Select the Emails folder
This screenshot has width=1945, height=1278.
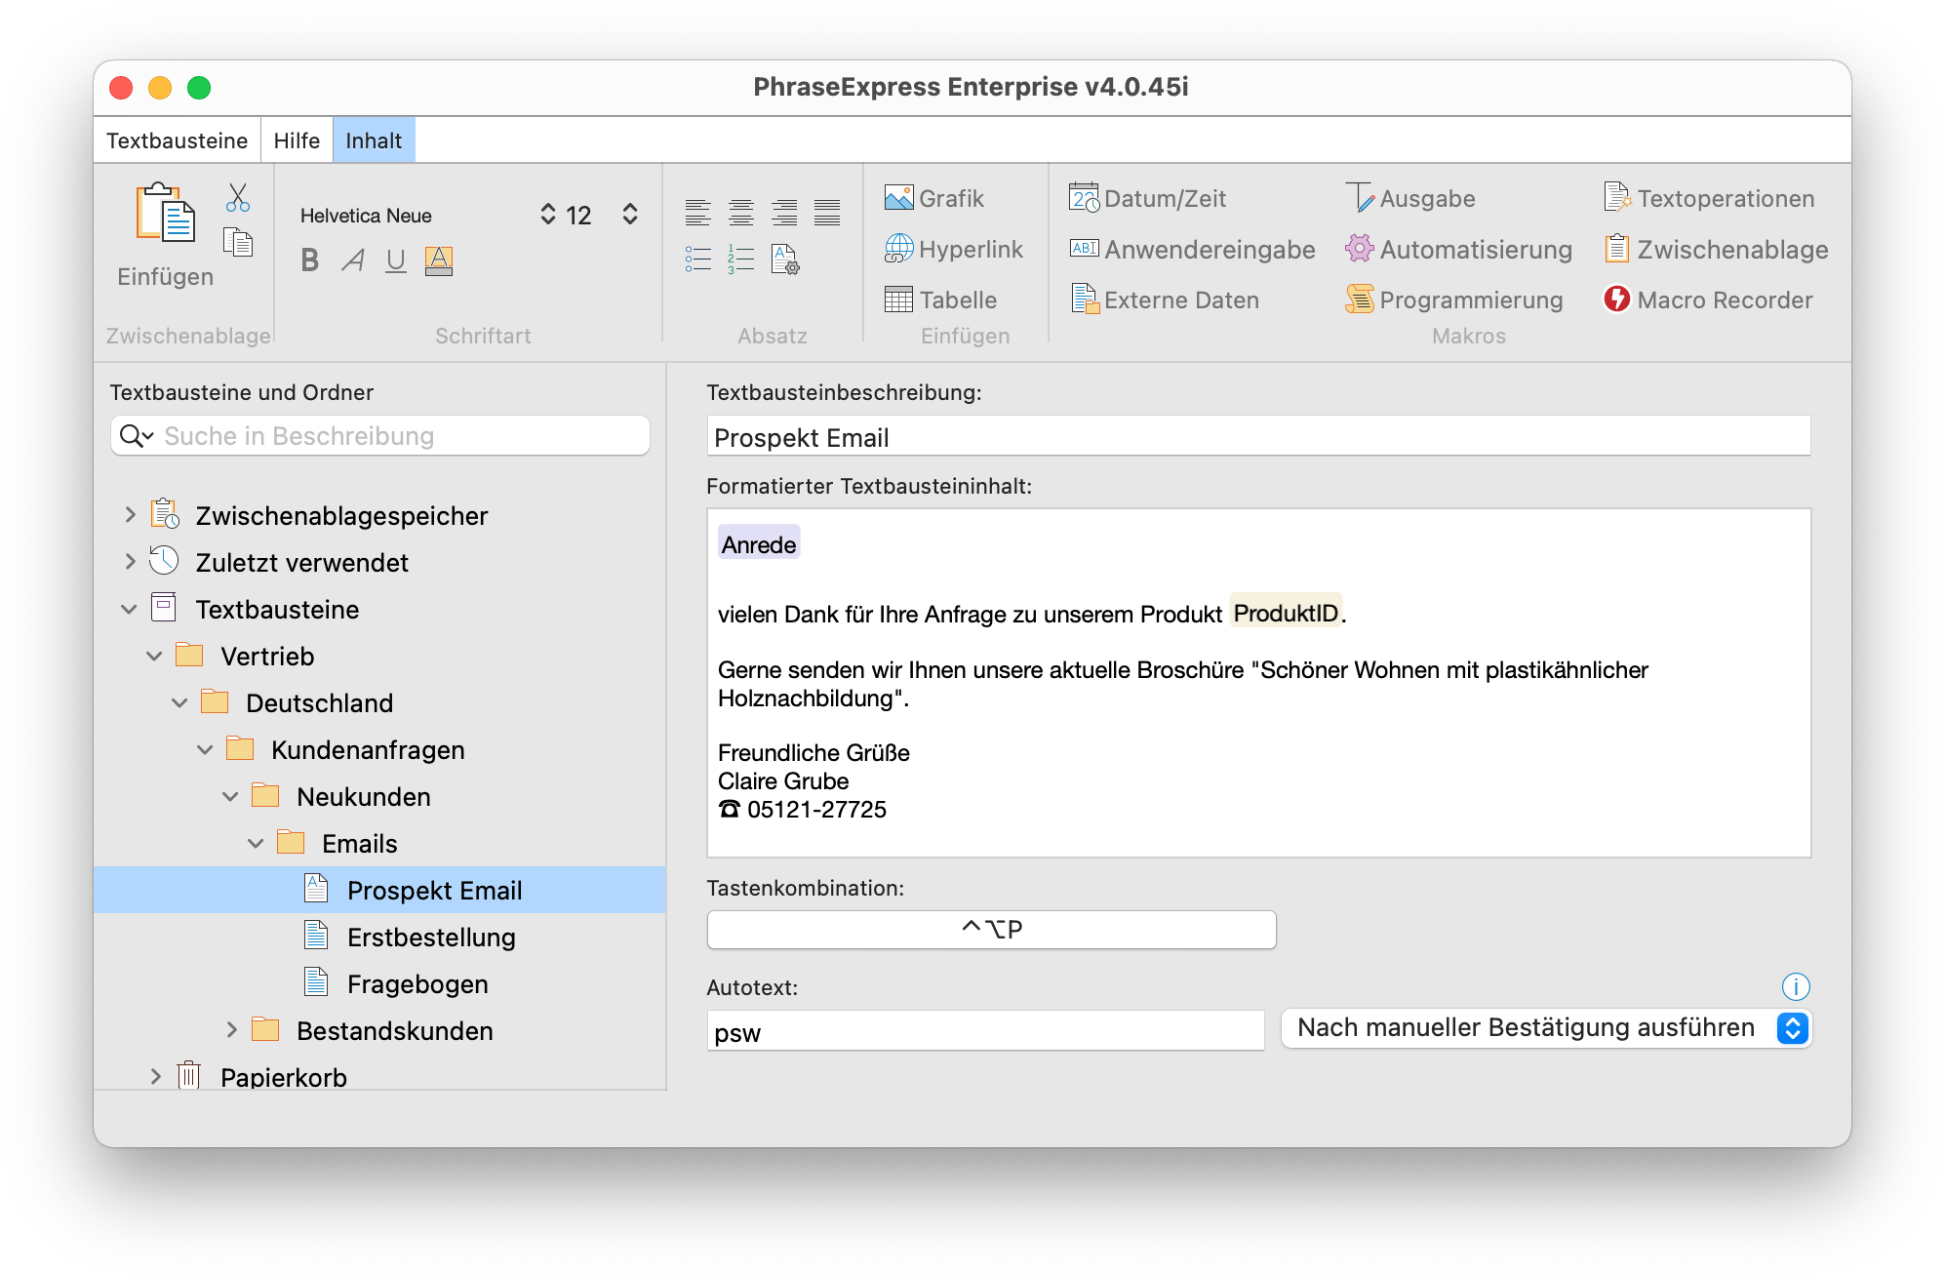[359, 843]
